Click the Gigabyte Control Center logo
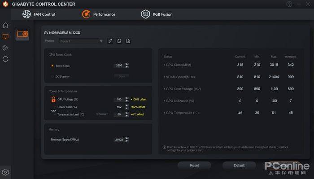Image resolution: width=314 pixels, height=179 pixels. pyautogui.click(x=5, y=4)
